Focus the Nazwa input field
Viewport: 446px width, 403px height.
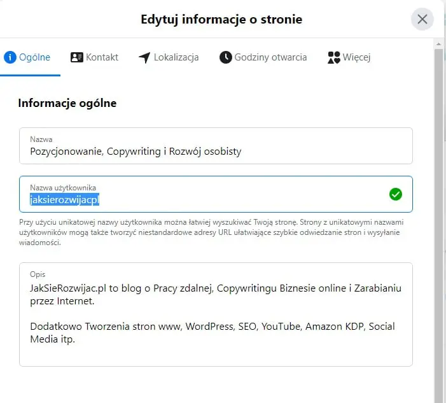click(x=216, y=146)
